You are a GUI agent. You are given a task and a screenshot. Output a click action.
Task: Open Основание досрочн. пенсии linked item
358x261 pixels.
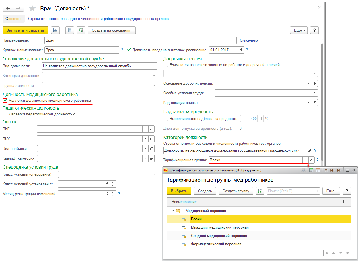pos(315,83)
